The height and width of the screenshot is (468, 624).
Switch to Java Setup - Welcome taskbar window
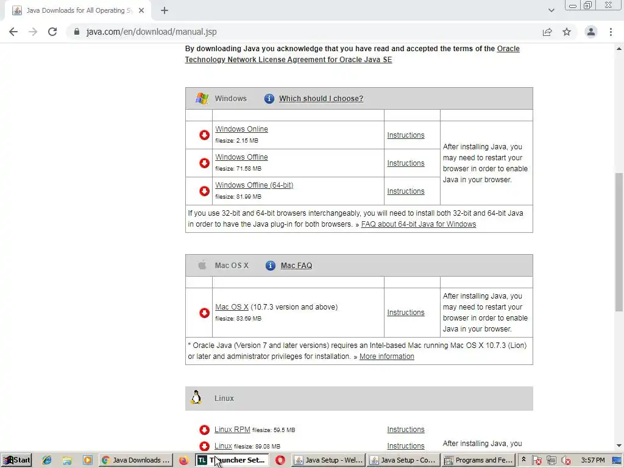328,460
